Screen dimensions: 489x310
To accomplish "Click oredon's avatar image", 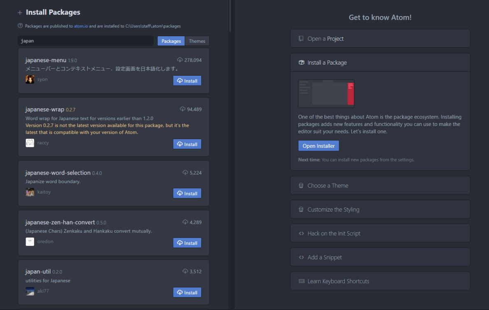I will 30,242.
